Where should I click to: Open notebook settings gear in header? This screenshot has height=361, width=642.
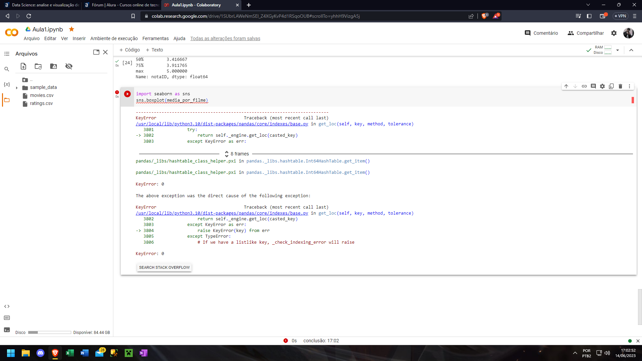click(x=614, y=33)
